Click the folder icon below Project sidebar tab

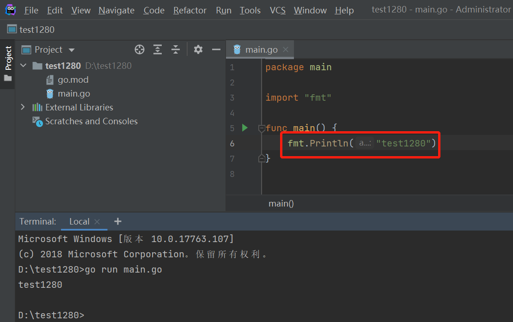click(8, 78)
